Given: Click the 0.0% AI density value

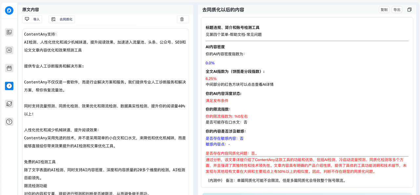Looking at the screenshot, I should (210, 63).
